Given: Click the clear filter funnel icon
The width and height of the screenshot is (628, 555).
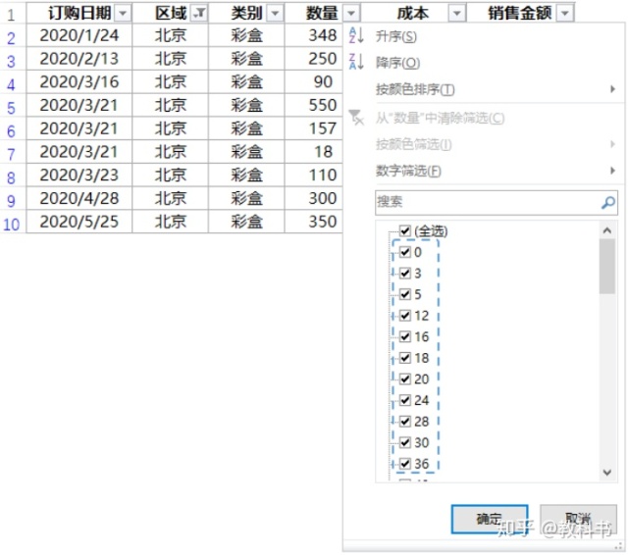Looking at the screenshot, I should pos(356,118).
